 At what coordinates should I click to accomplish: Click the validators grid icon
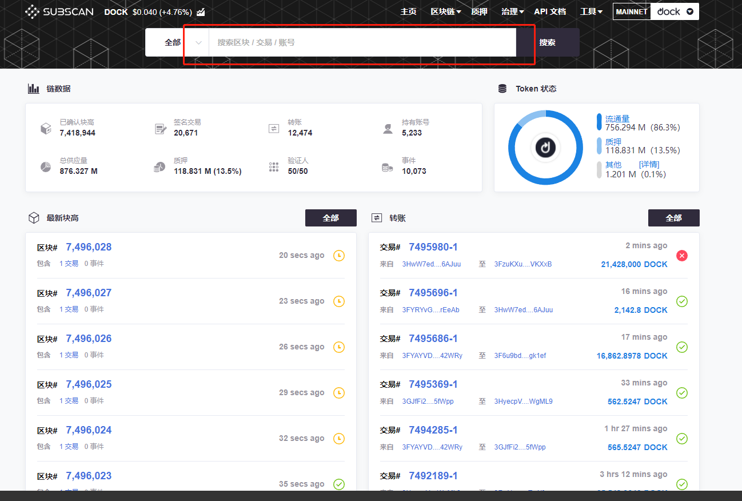(x=274, y=166)
